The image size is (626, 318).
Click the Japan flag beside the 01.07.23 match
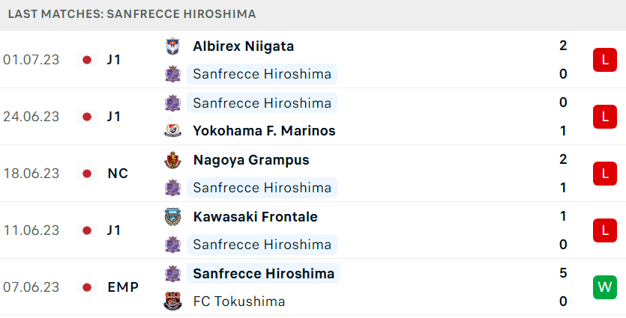click(x=87, y=60)
